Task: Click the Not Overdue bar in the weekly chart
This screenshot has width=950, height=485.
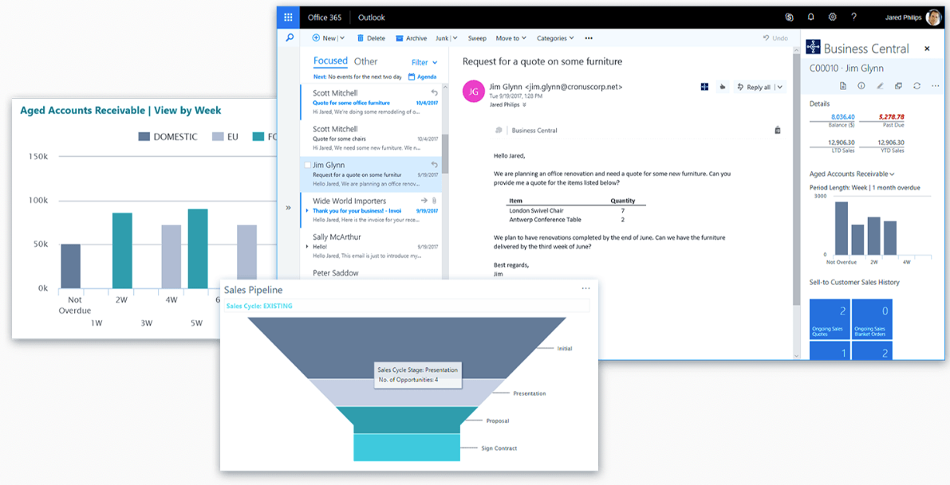Action: (70, 266)
